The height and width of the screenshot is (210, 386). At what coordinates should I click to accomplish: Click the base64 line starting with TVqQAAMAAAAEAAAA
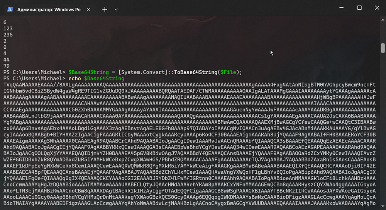(190, 85)
